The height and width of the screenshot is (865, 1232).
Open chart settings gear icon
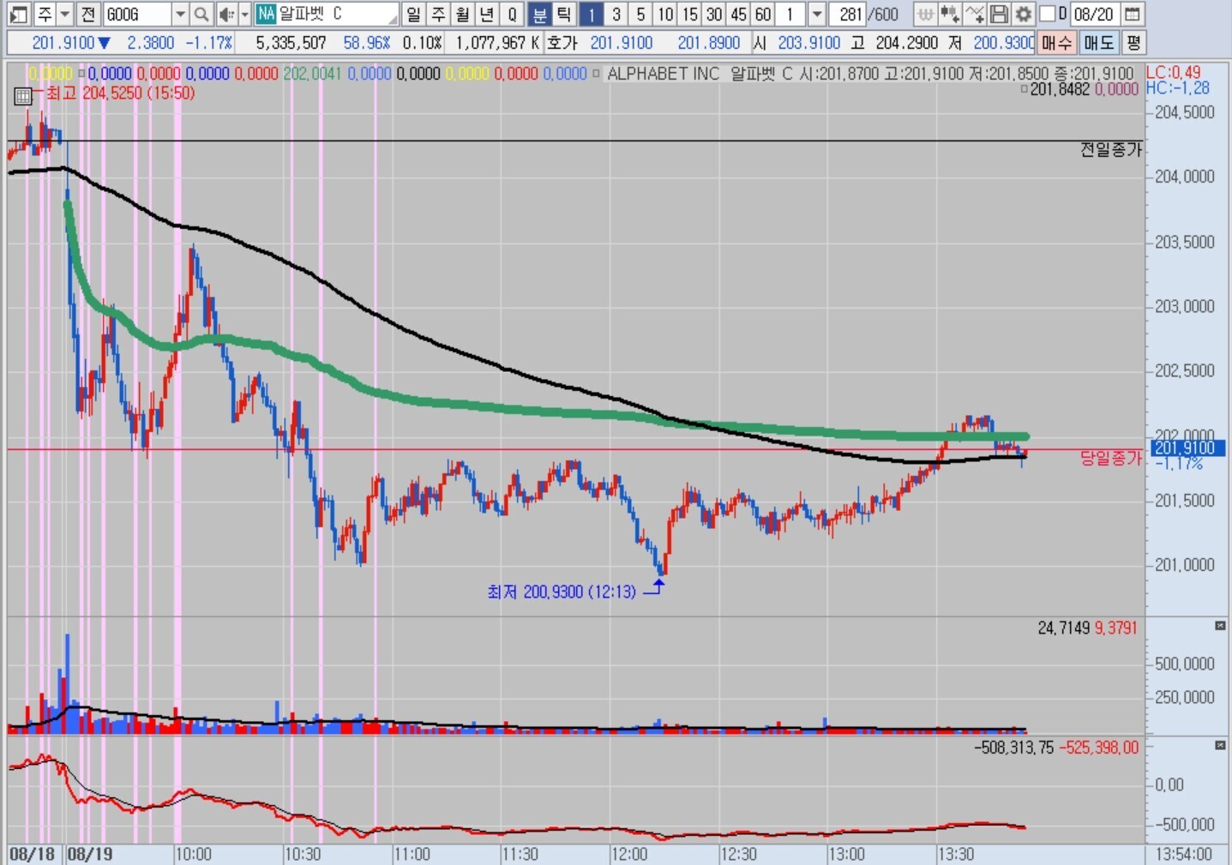(x=1024, y=15)
